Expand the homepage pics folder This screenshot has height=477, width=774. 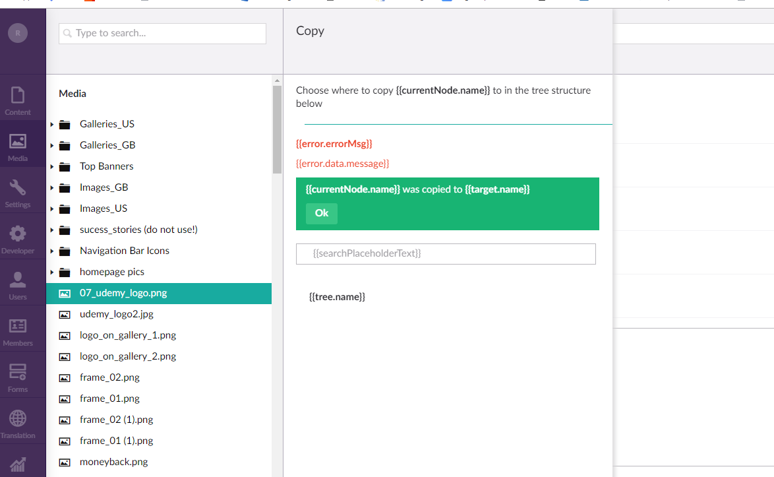52,272
